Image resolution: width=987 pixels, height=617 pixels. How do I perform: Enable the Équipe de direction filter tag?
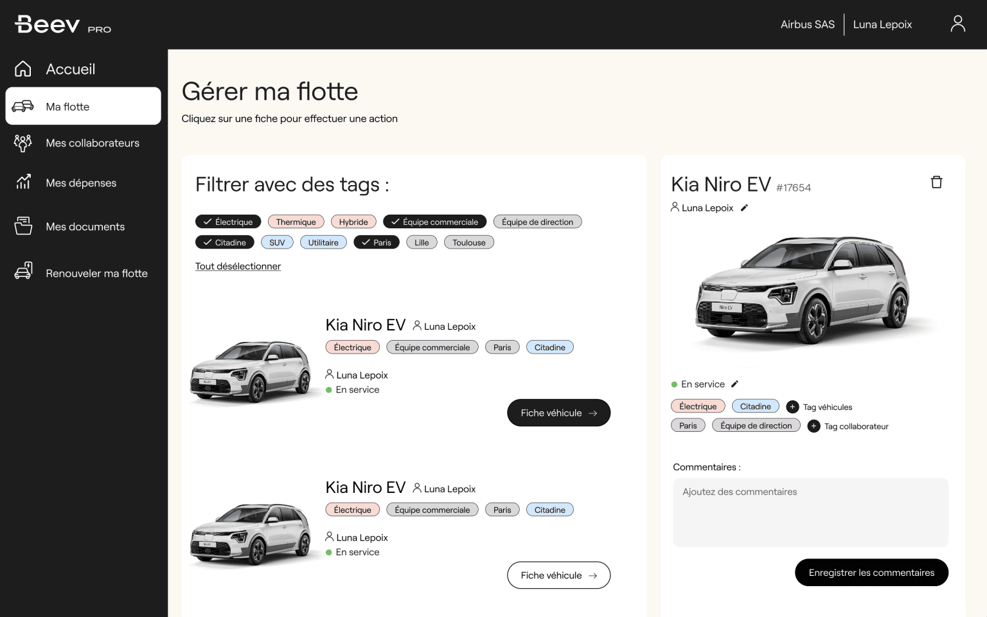537,222
